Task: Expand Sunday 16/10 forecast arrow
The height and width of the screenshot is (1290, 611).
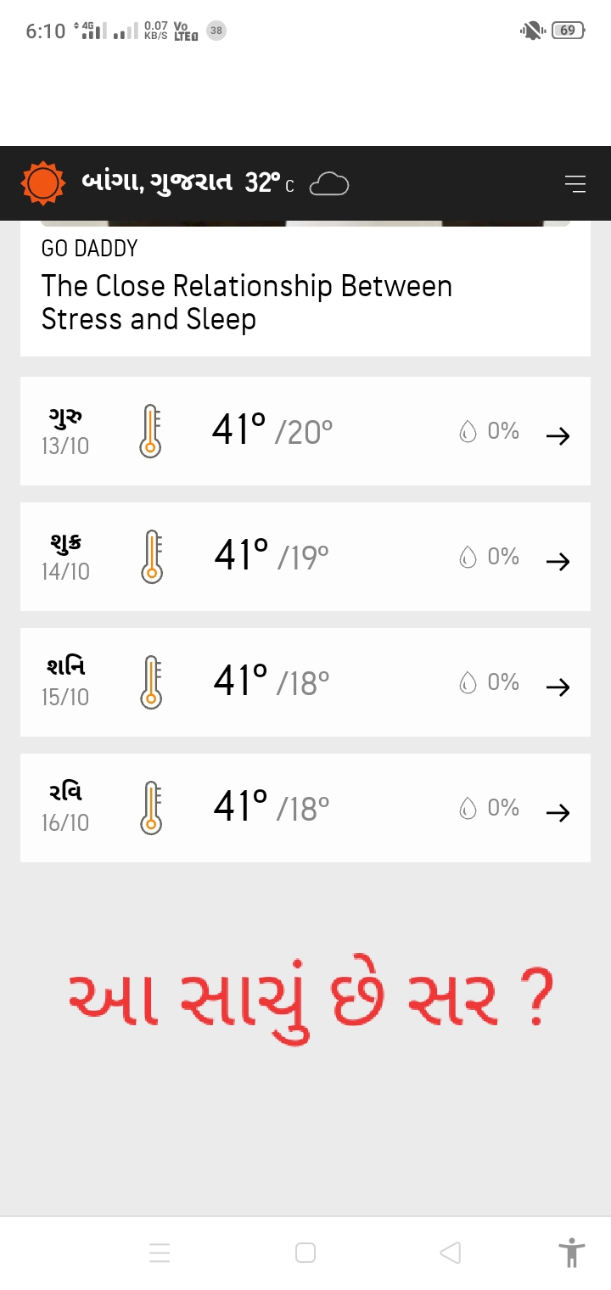Action: 558,812
